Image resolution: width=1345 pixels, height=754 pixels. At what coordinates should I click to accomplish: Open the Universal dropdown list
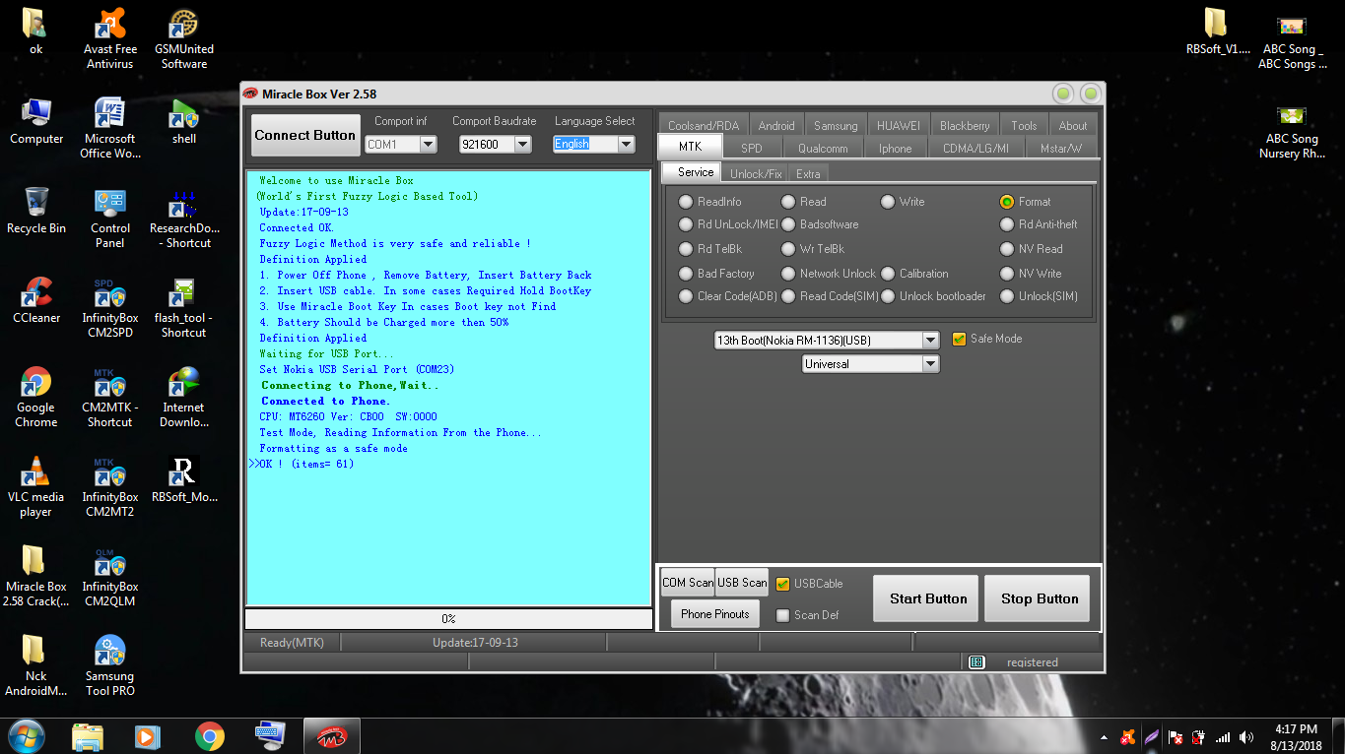[x=930, y=364]
